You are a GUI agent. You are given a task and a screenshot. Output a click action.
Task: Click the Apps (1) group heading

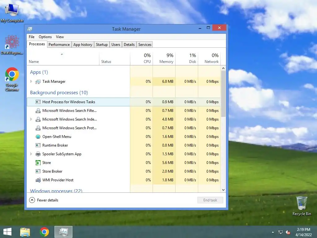pos(39,72)
